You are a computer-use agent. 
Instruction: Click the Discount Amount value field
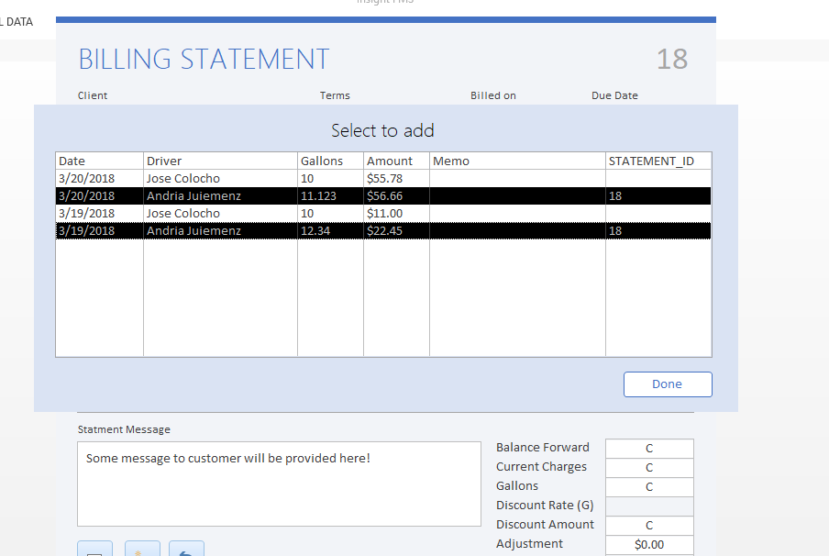(649, 526)
